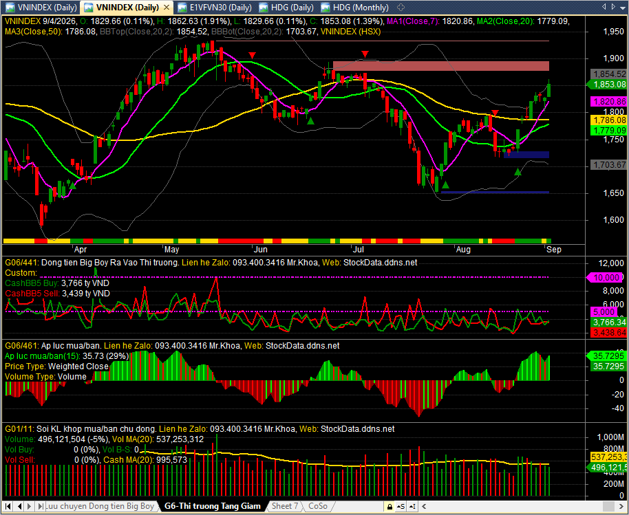Click the yellow 1,786.08 MA3 label

pyautogui.click(x=608, y=120)
